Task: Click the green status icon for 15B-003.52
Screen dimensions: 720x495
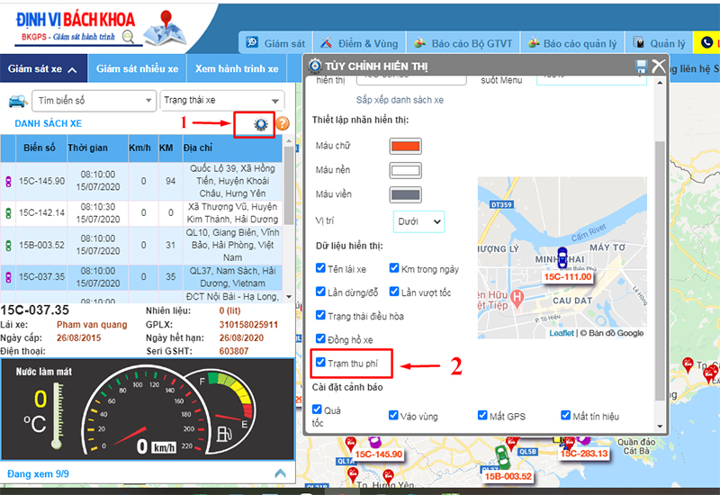Action: click(x=8, y=245)
